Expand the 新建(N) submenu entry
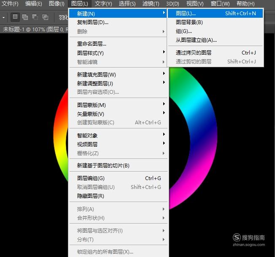 118,14
